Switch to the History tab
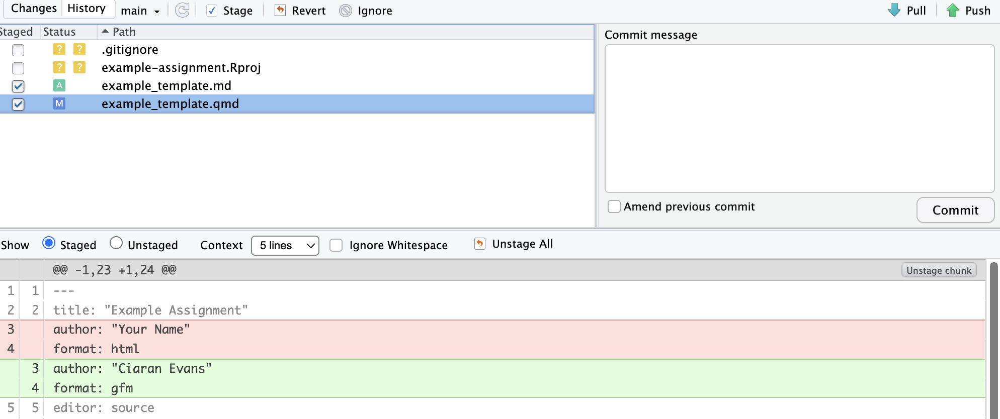1000x419 pixels. point(87,9)
